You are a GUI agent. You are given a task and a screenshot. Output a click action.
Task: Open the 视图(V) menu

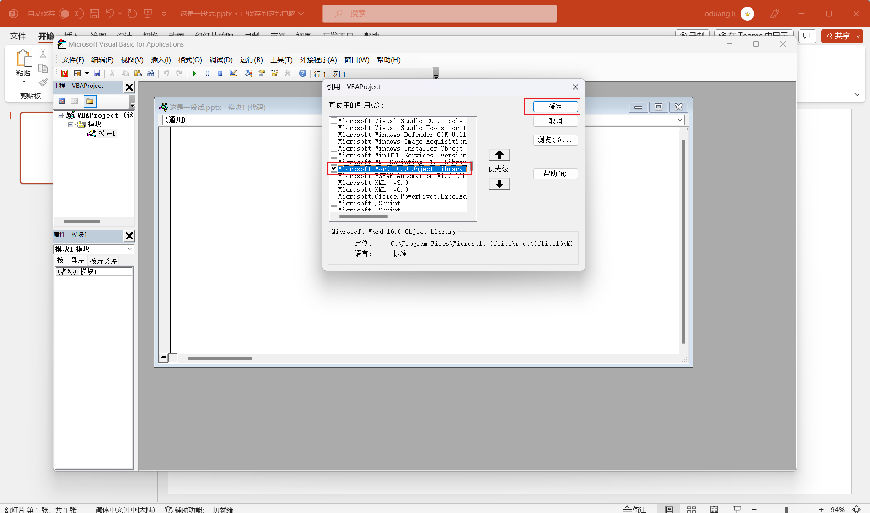click(x=132, y=60)
